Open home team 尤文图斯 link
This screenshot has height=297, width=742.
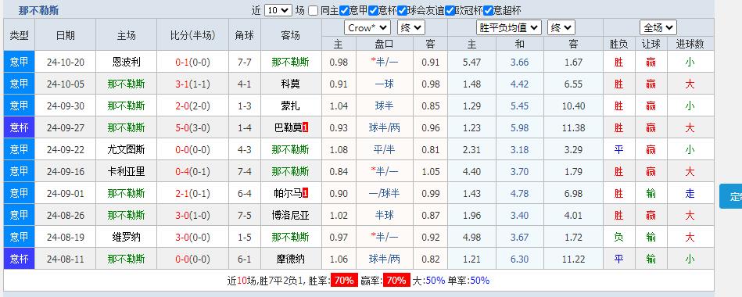(127, 149)
